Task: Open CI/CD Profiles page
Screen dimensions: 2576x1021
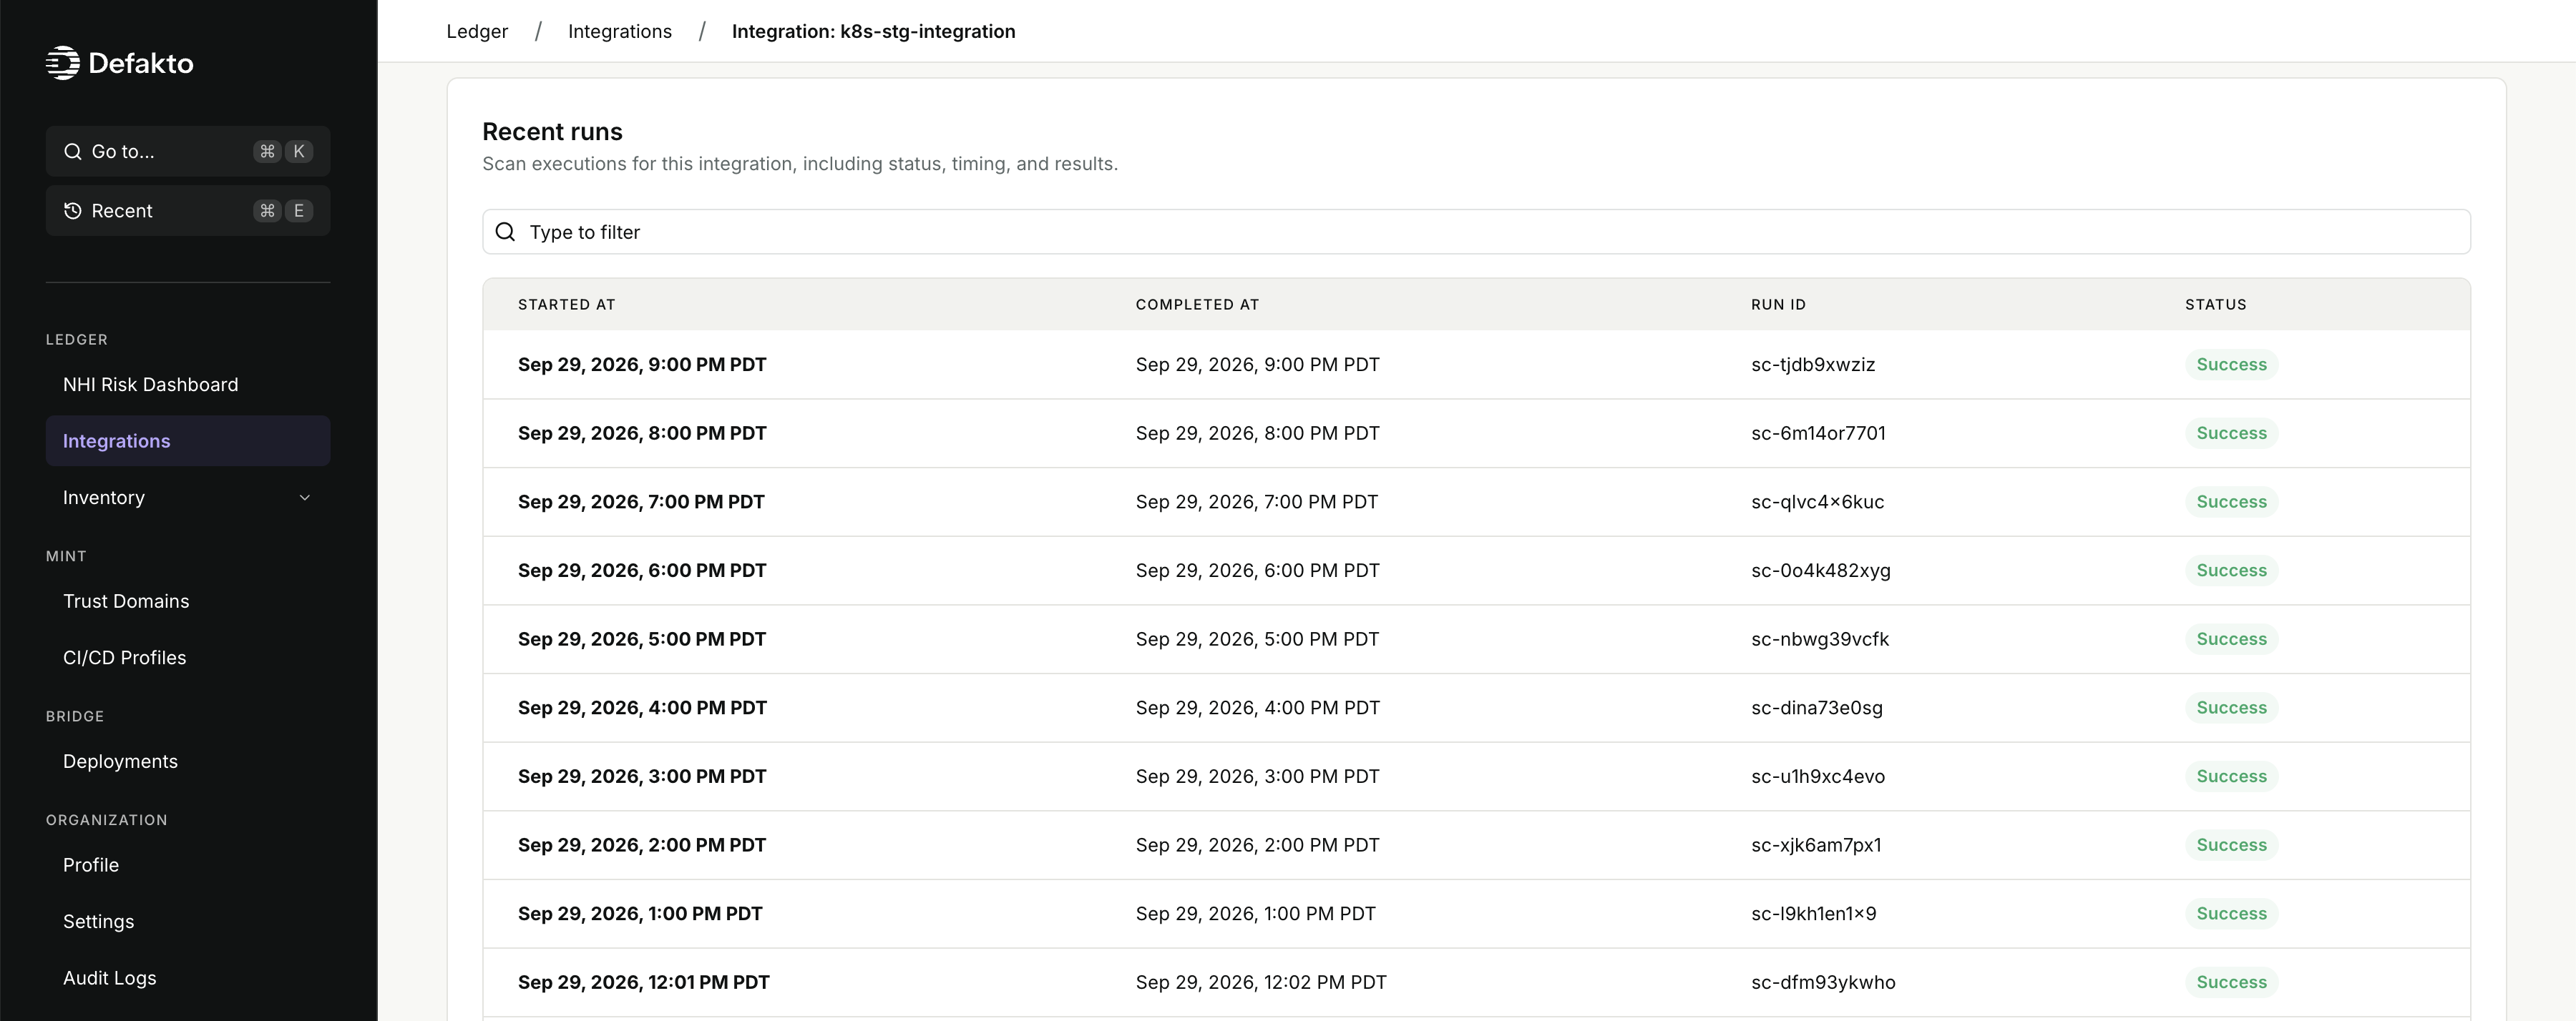Action: 188,657
